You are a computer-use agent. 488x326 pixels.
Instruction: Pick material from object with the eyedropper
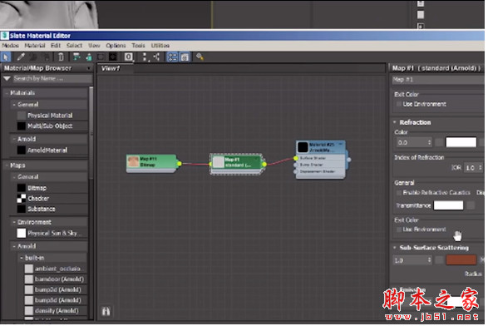pos(21,57)
